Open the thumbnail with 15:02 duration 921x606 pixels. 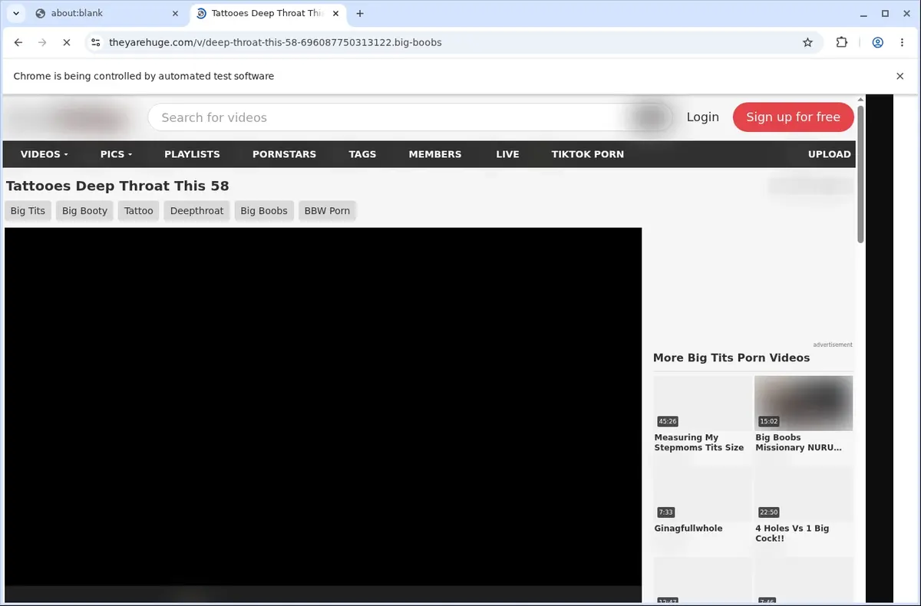(804, 402)
